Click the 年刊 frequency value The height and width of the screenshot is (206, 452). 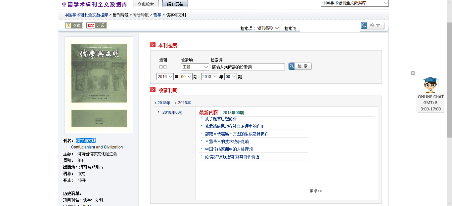81,160
